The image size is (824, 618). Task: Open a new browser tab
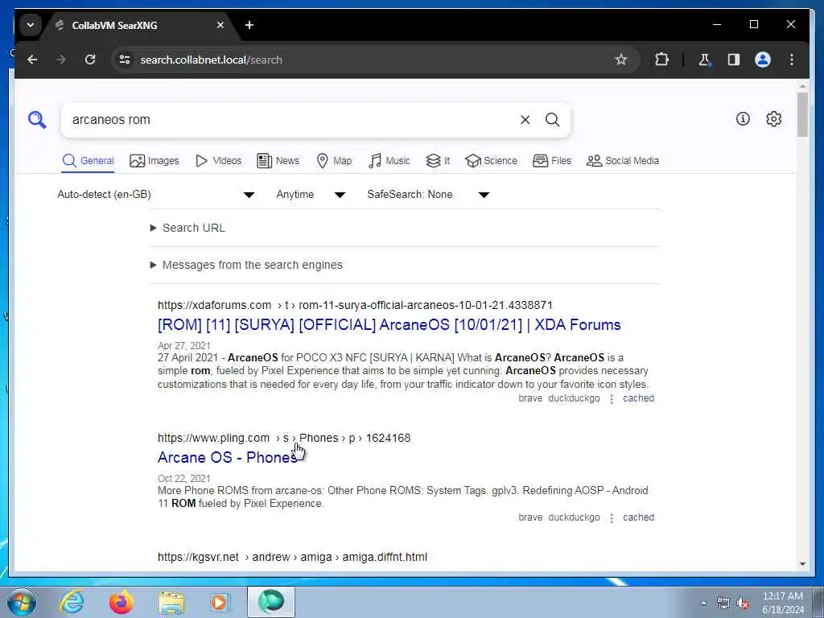tap(249, 25)
